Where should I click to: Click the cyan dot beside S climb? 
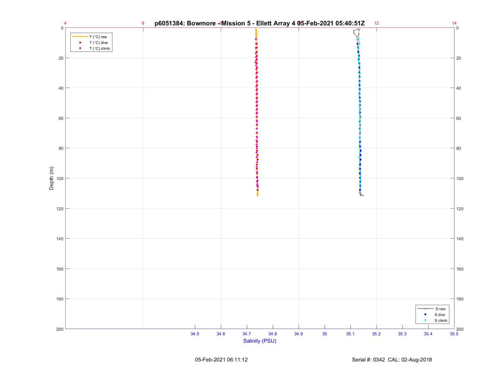[x=425, y=320]
